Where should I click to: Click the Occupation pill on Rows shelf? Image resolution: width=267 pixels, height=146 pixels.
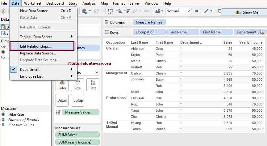pos(149,32)
